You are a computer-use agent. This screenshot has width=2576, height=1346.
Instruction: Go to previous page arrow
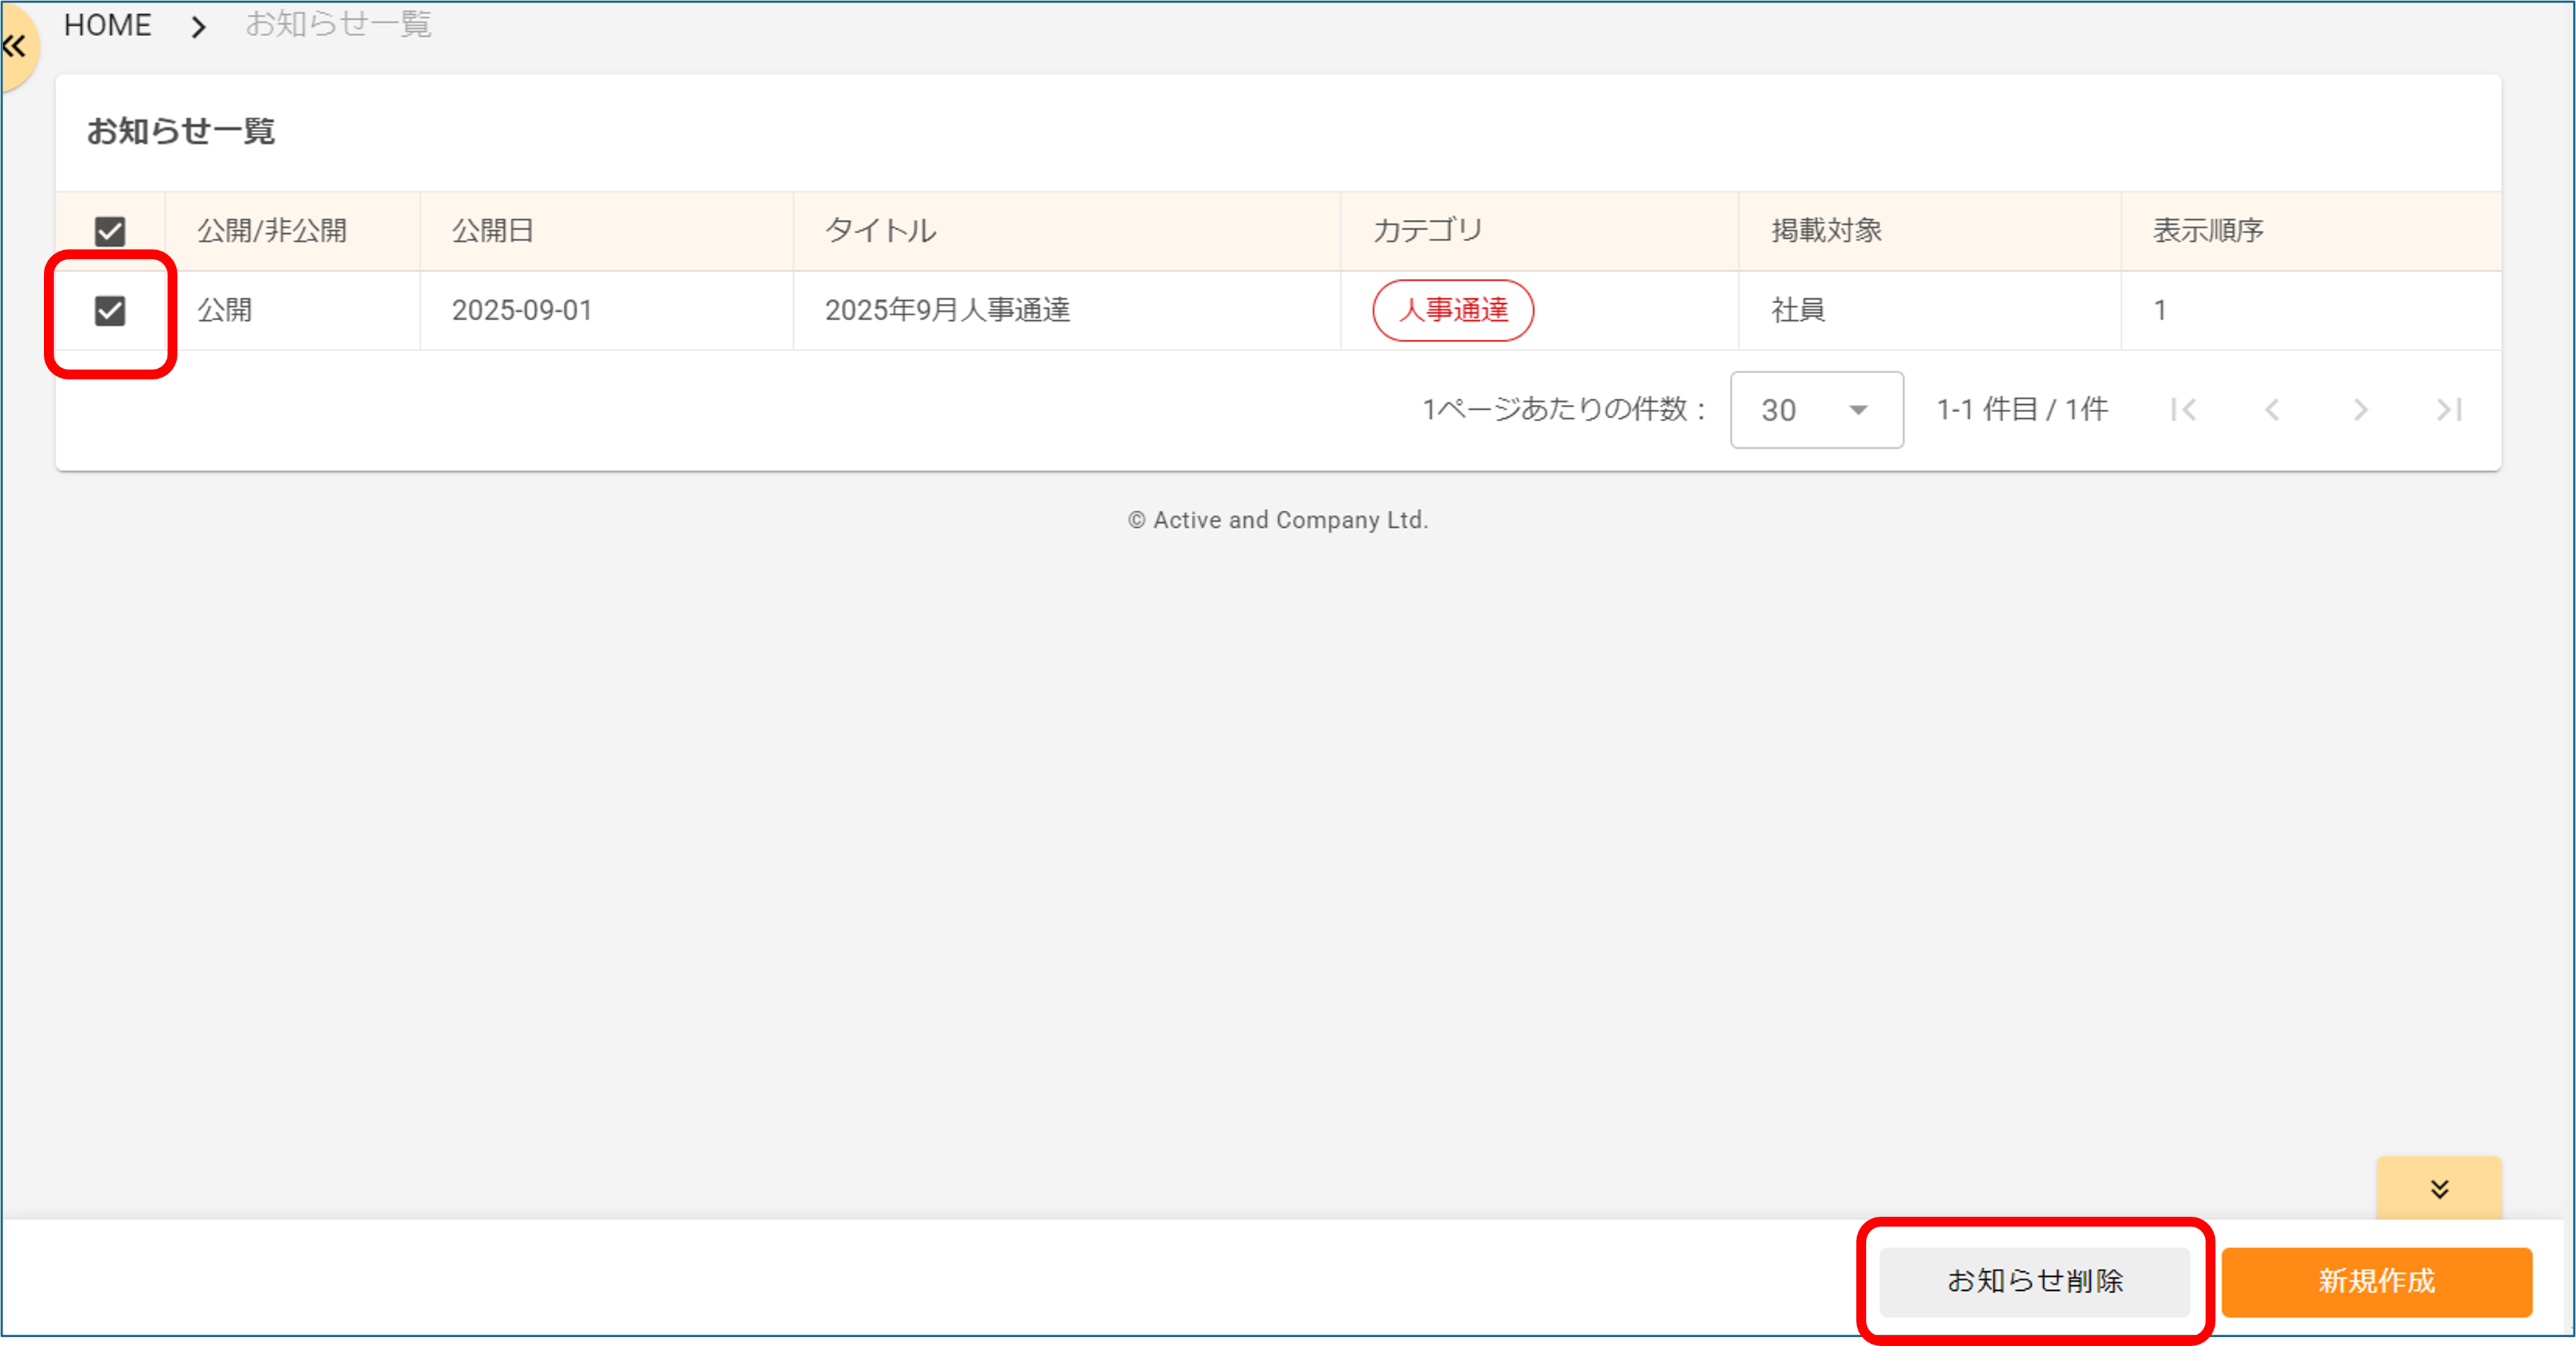(2272, 410)
